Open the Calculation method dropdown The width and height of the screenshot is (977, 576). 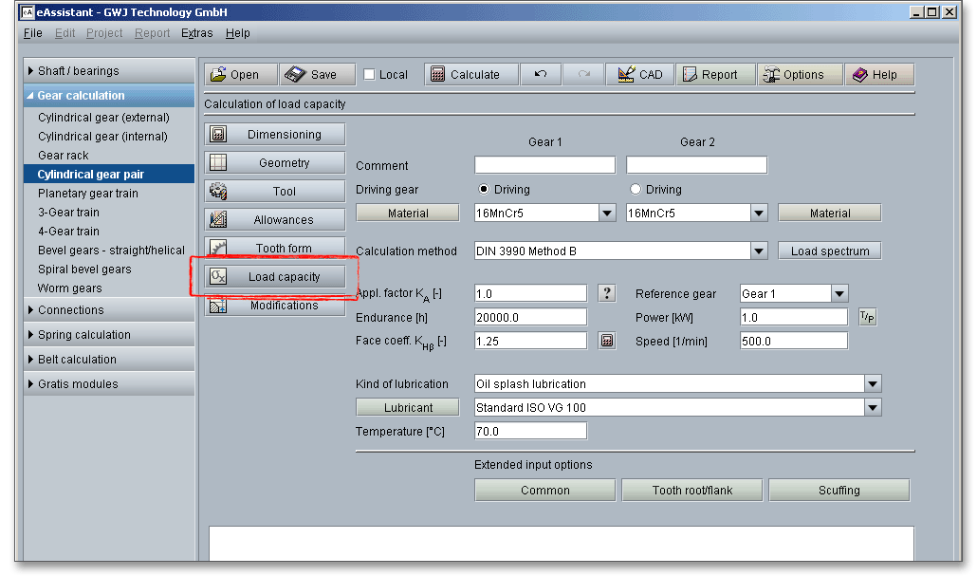(x=759, y=251)
